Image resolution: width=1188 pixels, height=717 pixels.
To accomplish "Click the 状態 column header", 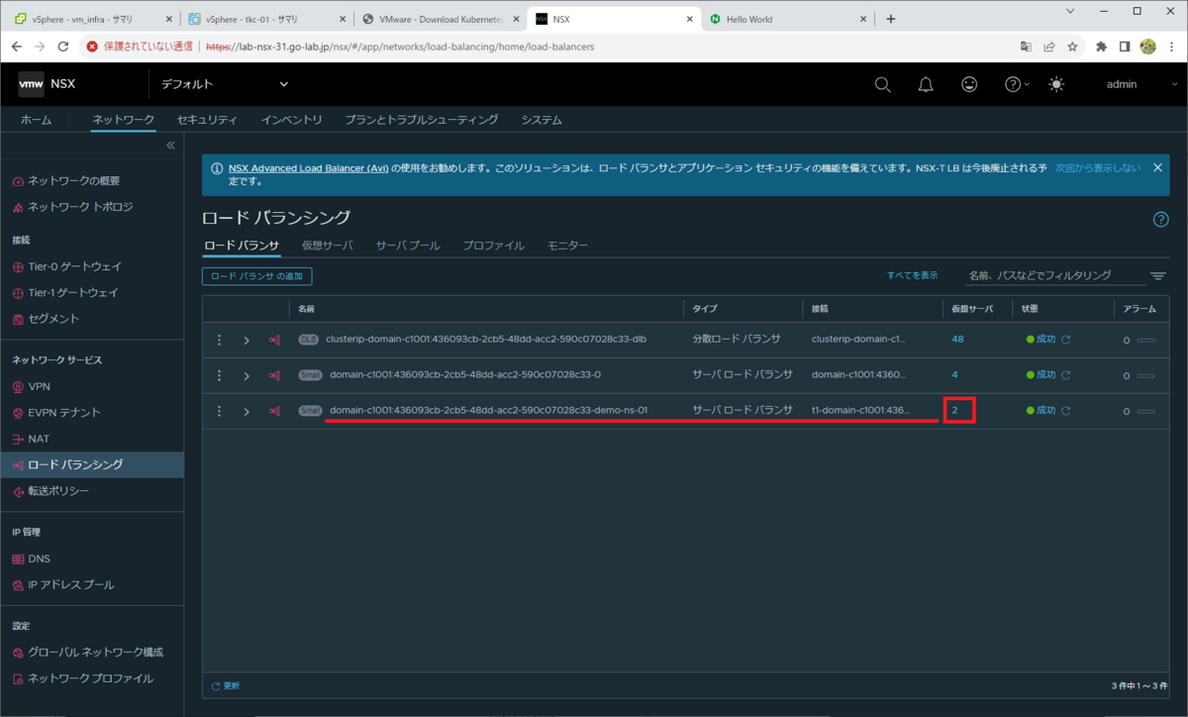I will point(1031,309).
